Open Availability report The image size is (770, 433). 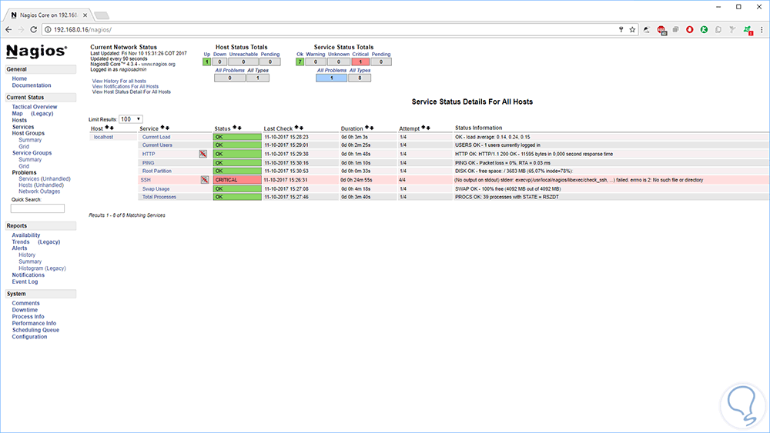click(x=26, y=235)
